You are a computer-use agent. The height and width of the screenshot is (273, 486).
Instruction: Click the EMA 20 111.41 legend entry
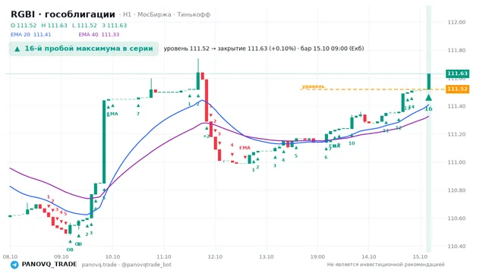pos(30,35)
